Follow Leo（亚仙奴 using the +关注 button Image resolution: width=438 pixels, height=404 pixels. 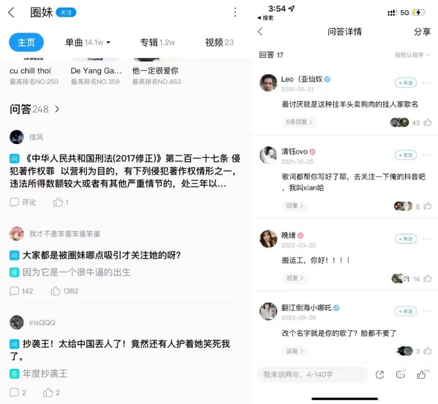pos(405,83)
